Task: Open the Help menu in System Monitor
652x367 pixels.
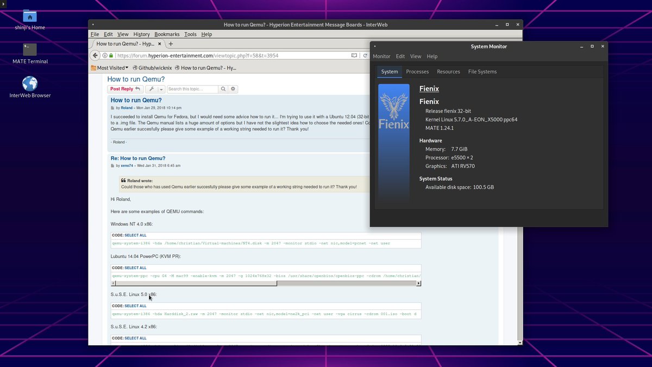Action: pos(432,57)
